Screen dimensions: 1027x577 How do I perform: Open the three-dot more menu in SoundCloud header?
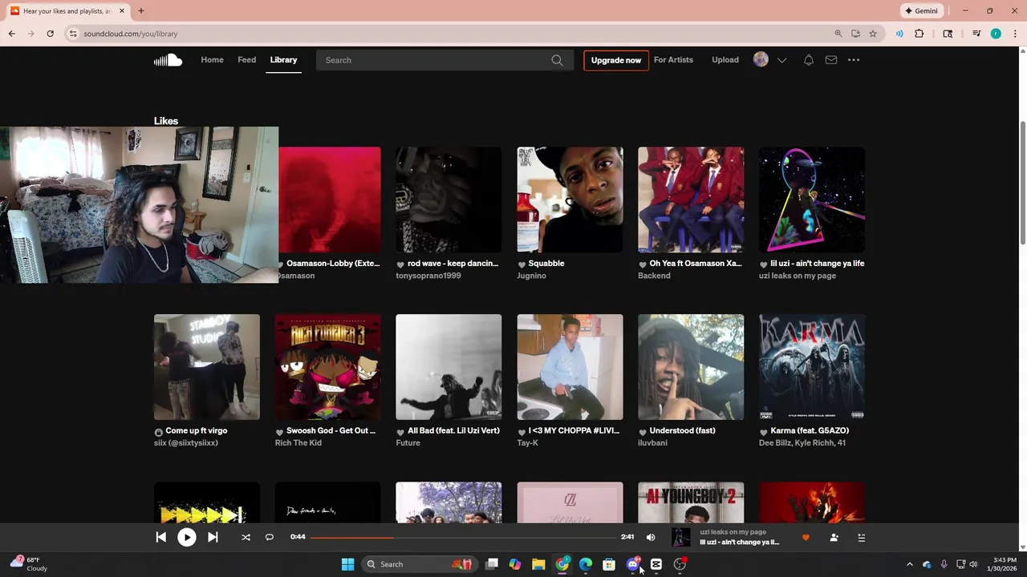point(854,60)
